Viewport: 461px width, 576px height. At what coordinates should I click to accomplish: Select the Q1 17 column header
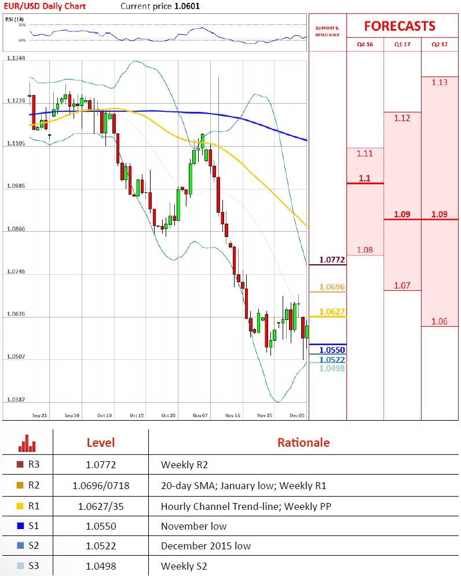(403, 45)
